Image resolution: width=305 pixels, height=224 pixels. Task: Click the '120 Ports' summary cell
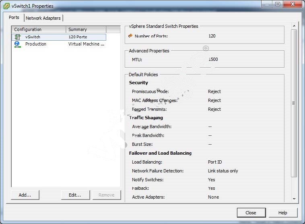click(x=78, y=37)
